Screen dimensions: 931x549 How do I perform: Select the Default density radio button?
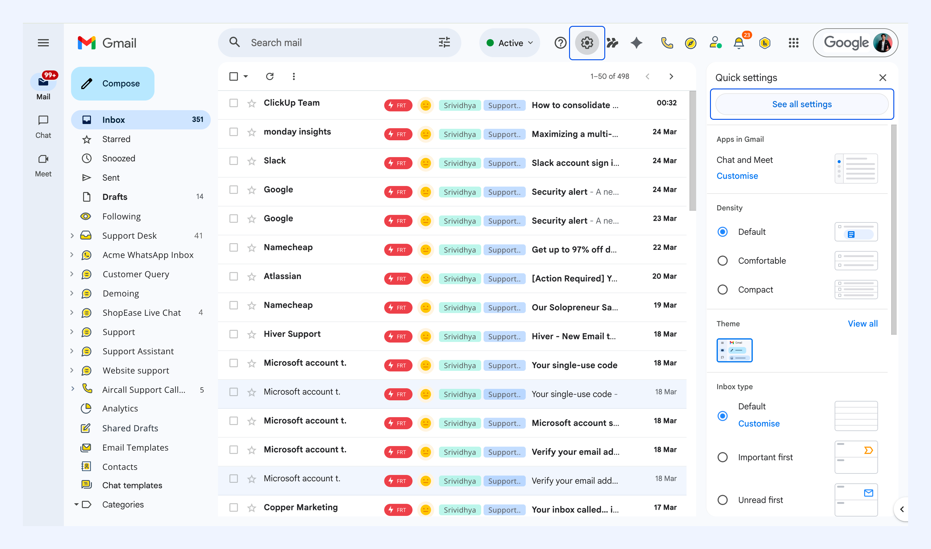tap(722, 232)
